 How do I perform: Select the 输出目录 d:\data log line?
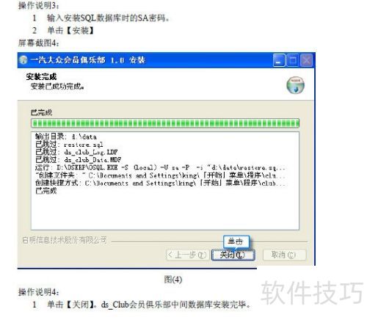point(66,137)
